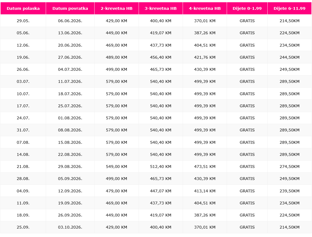Click the 421,76 KM price cell
This screenshot has width=312, height=237.
tap(205, 57)
